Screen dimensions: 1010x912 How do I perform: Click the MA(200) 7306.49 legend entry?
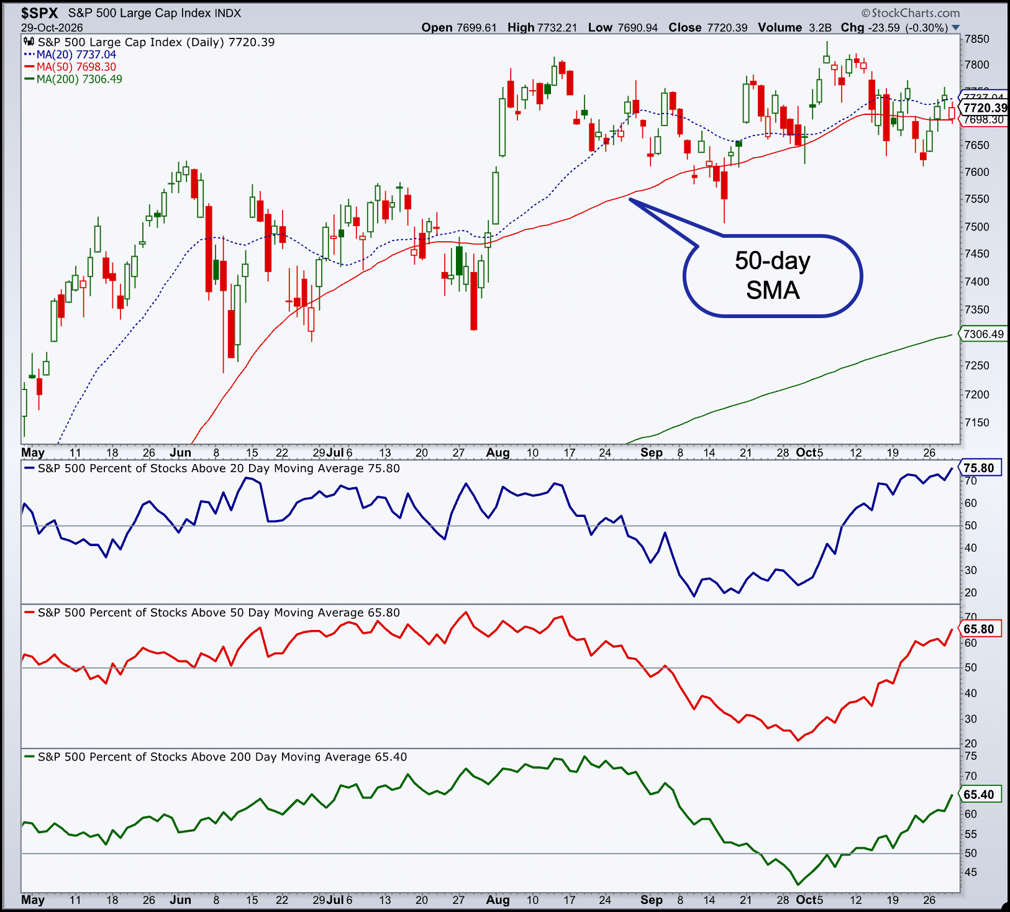(x=73, y=80)
